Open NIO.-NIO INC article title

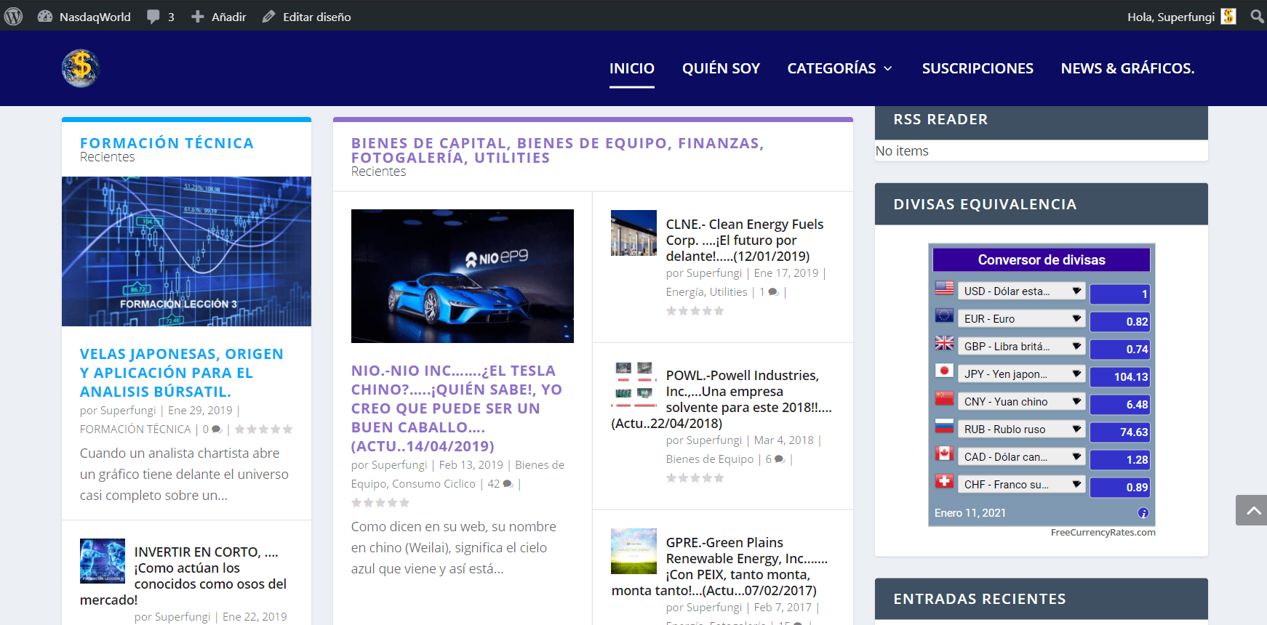[x=457, y=408]
